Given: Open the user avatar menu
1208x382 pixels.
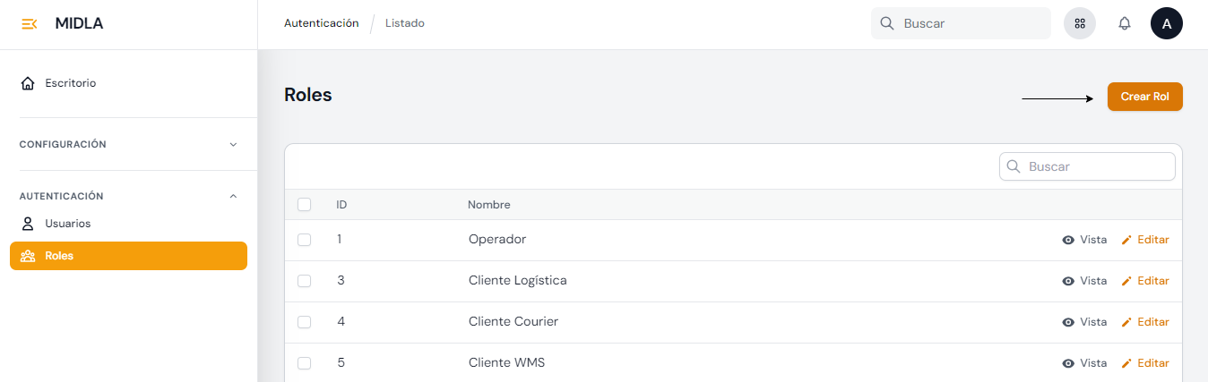Looking at the screenshot, I should click(x=1167, y=24).
